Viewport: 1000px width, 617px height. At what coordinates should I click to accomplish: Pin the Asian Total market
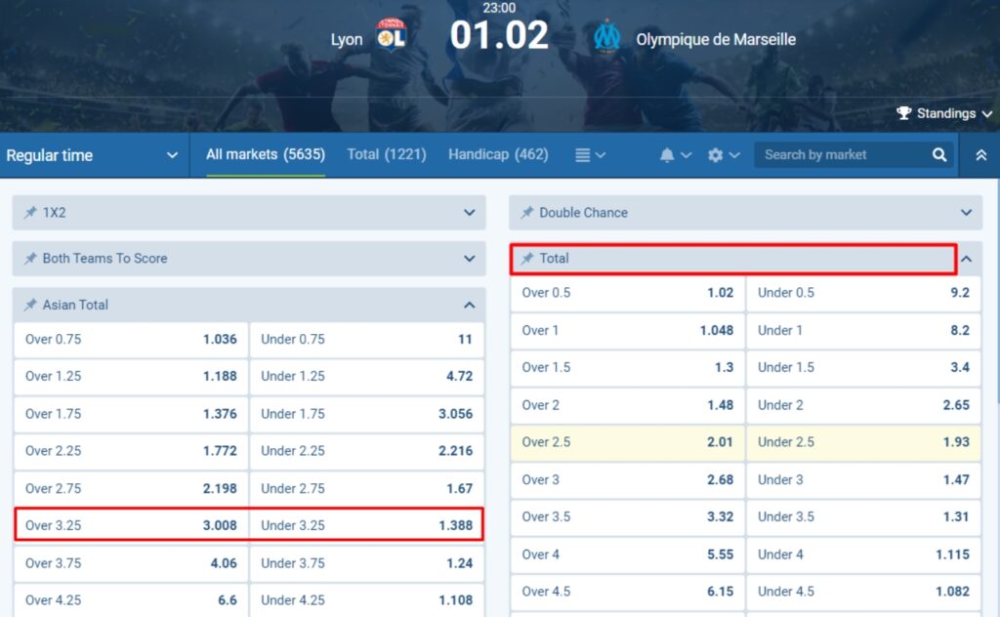30,306
